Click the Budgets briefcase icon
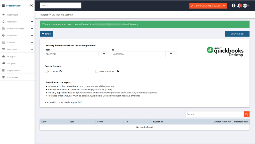255x144 pixels. coord(4,57)
